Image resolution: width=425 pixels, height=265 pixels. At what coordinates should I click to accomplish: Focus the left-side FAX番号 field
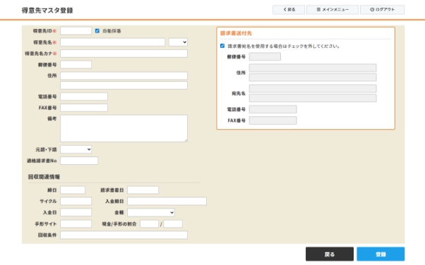[84, 108]
